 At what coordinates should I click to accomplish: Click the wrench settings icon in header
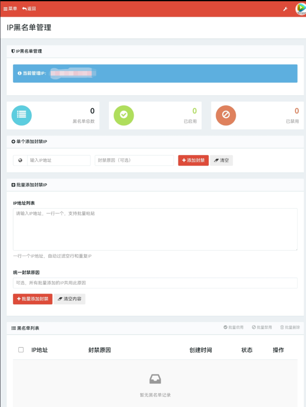click(x=285, y=9)
